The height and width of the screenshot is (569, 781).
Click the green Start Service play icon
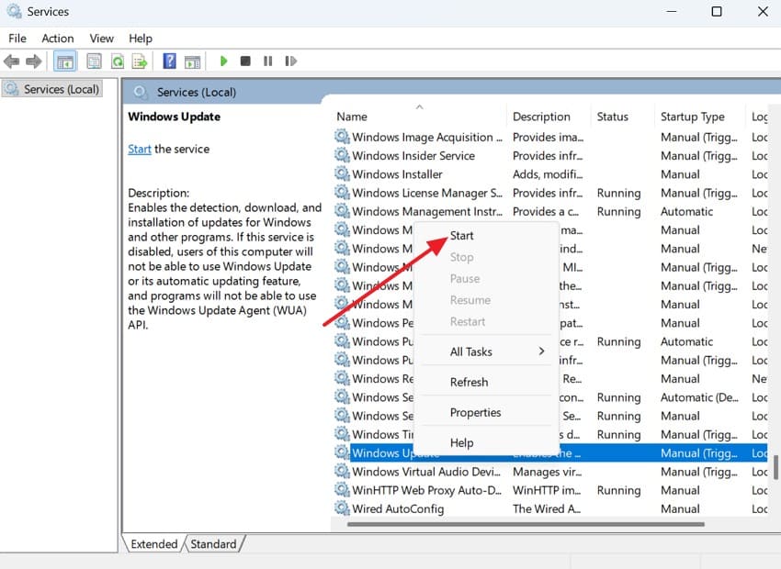223,61
